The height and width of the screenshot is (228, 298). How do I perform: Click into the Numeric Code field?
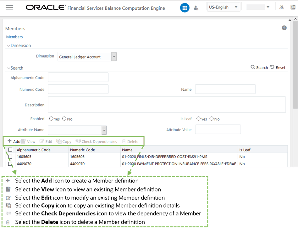pos(78,89)
